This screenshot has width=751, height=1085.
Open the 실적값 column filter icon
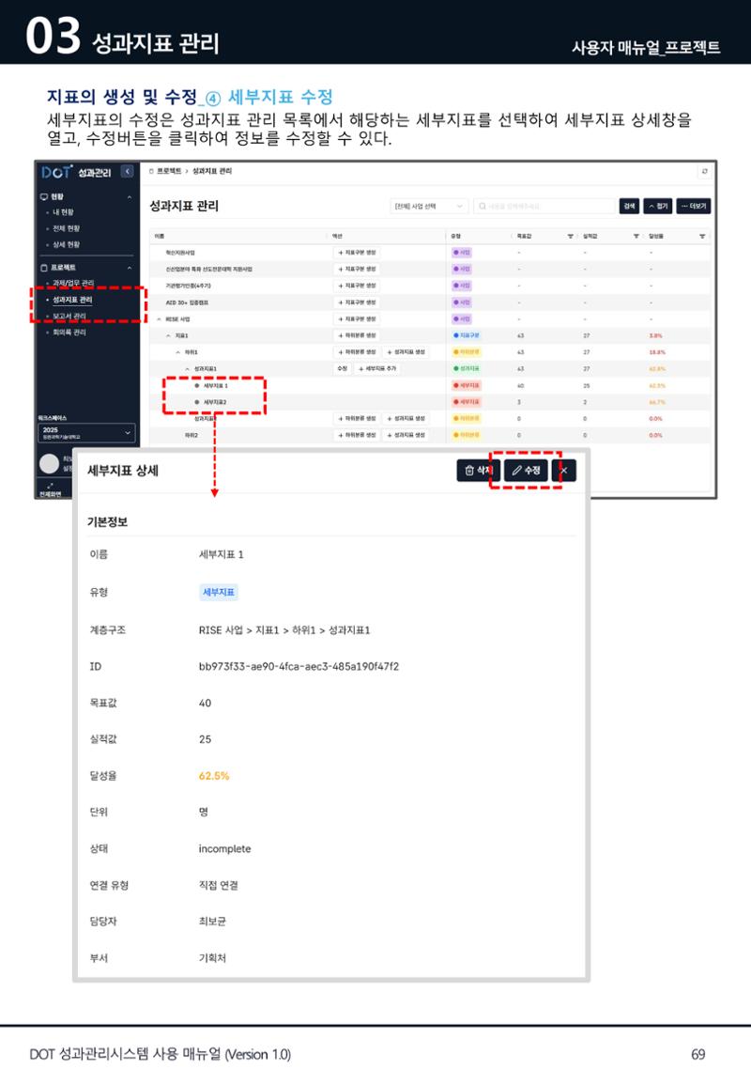[636, 237]
